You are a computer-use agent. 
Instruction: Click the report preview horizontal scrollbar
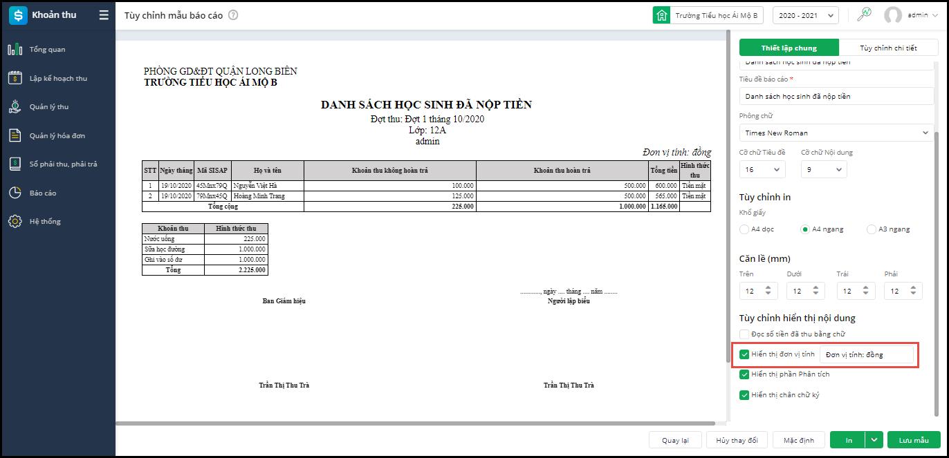coord(415,423)
